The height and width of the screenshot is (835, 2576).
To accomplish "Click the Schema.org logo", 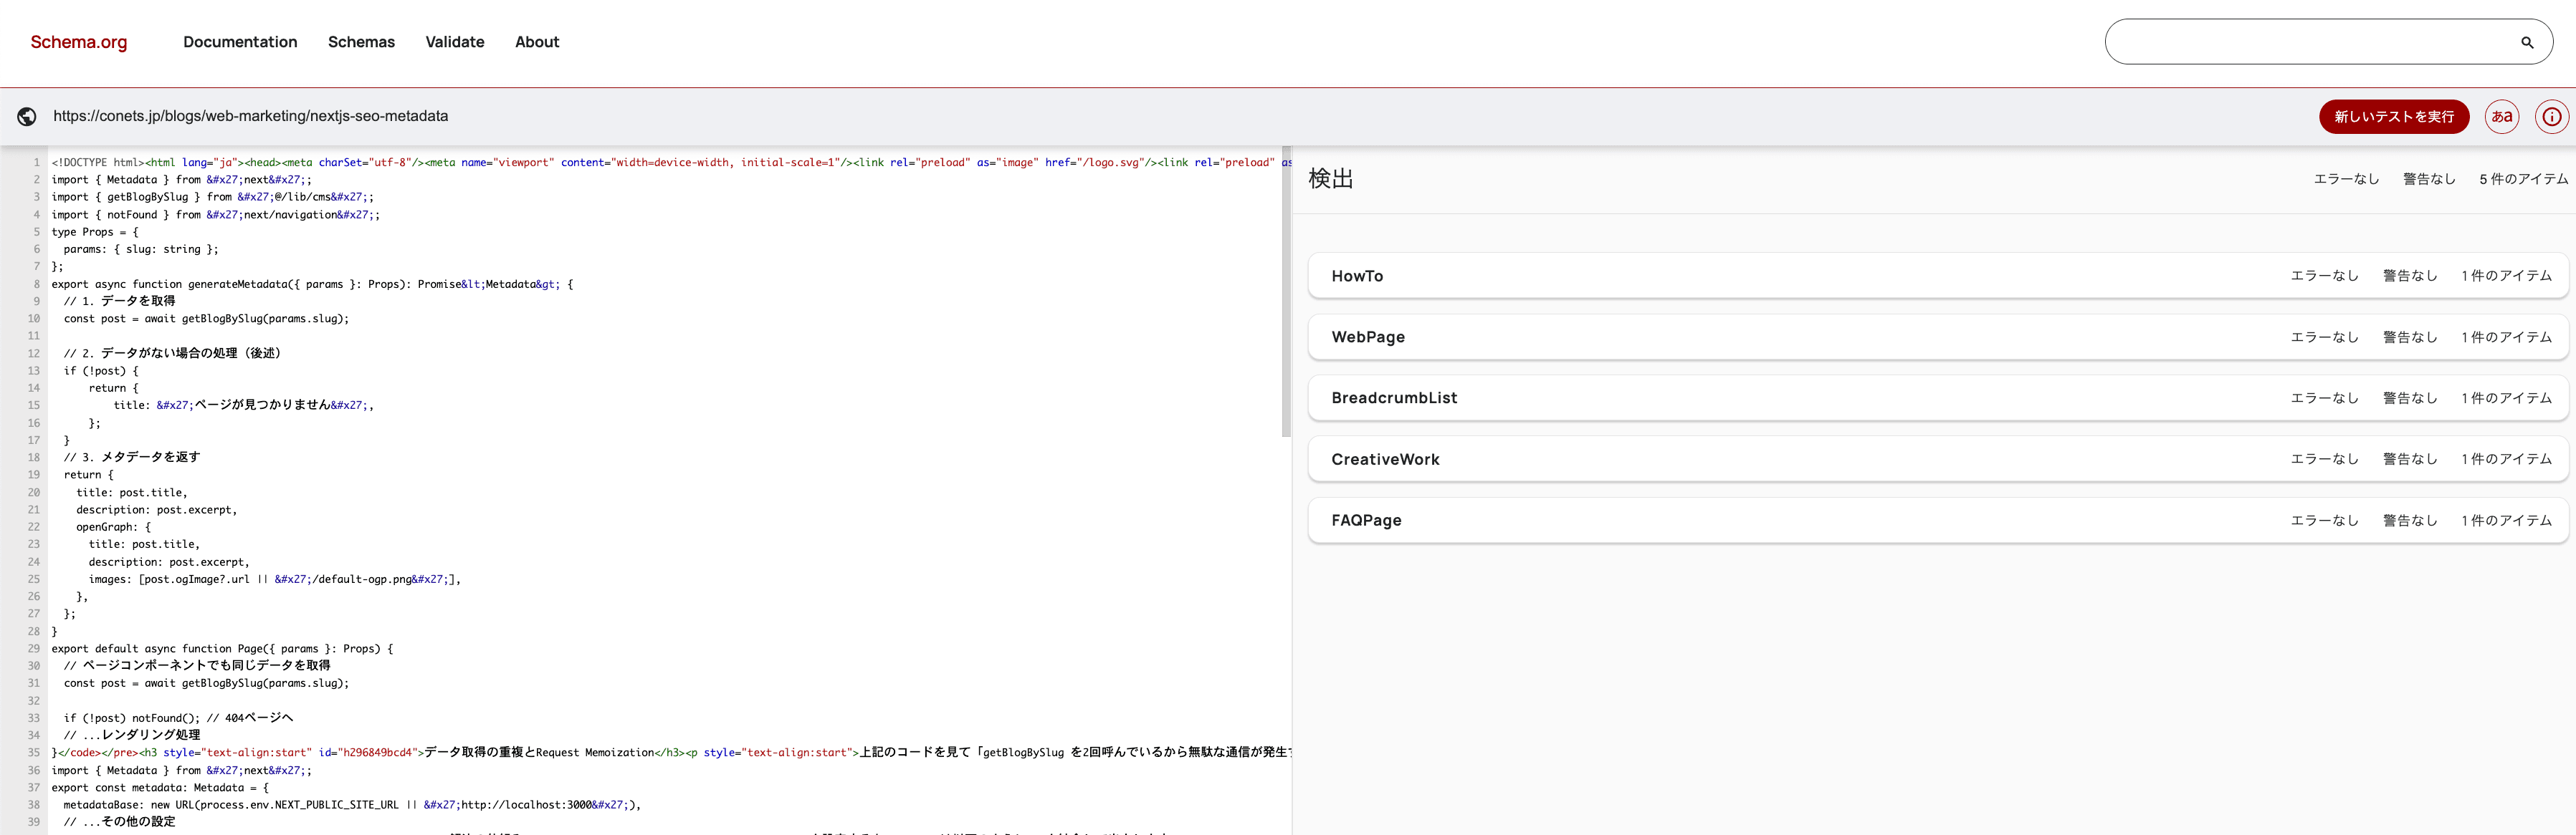I will click(x=78, y=42).
